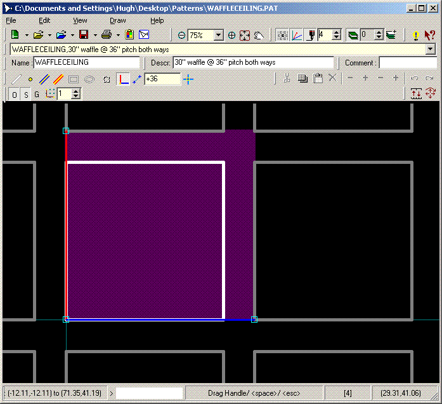Click the Name field containing WAFFLECEILING
Screen dimensions: 442x404
coord(86,62)
